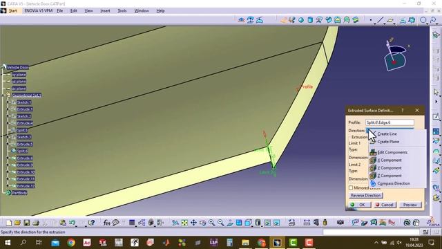Click the Zoom Out magnifier icon

point(221,223)
